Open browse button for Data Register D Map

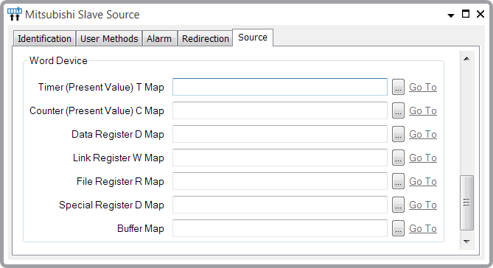pos(398,134)
